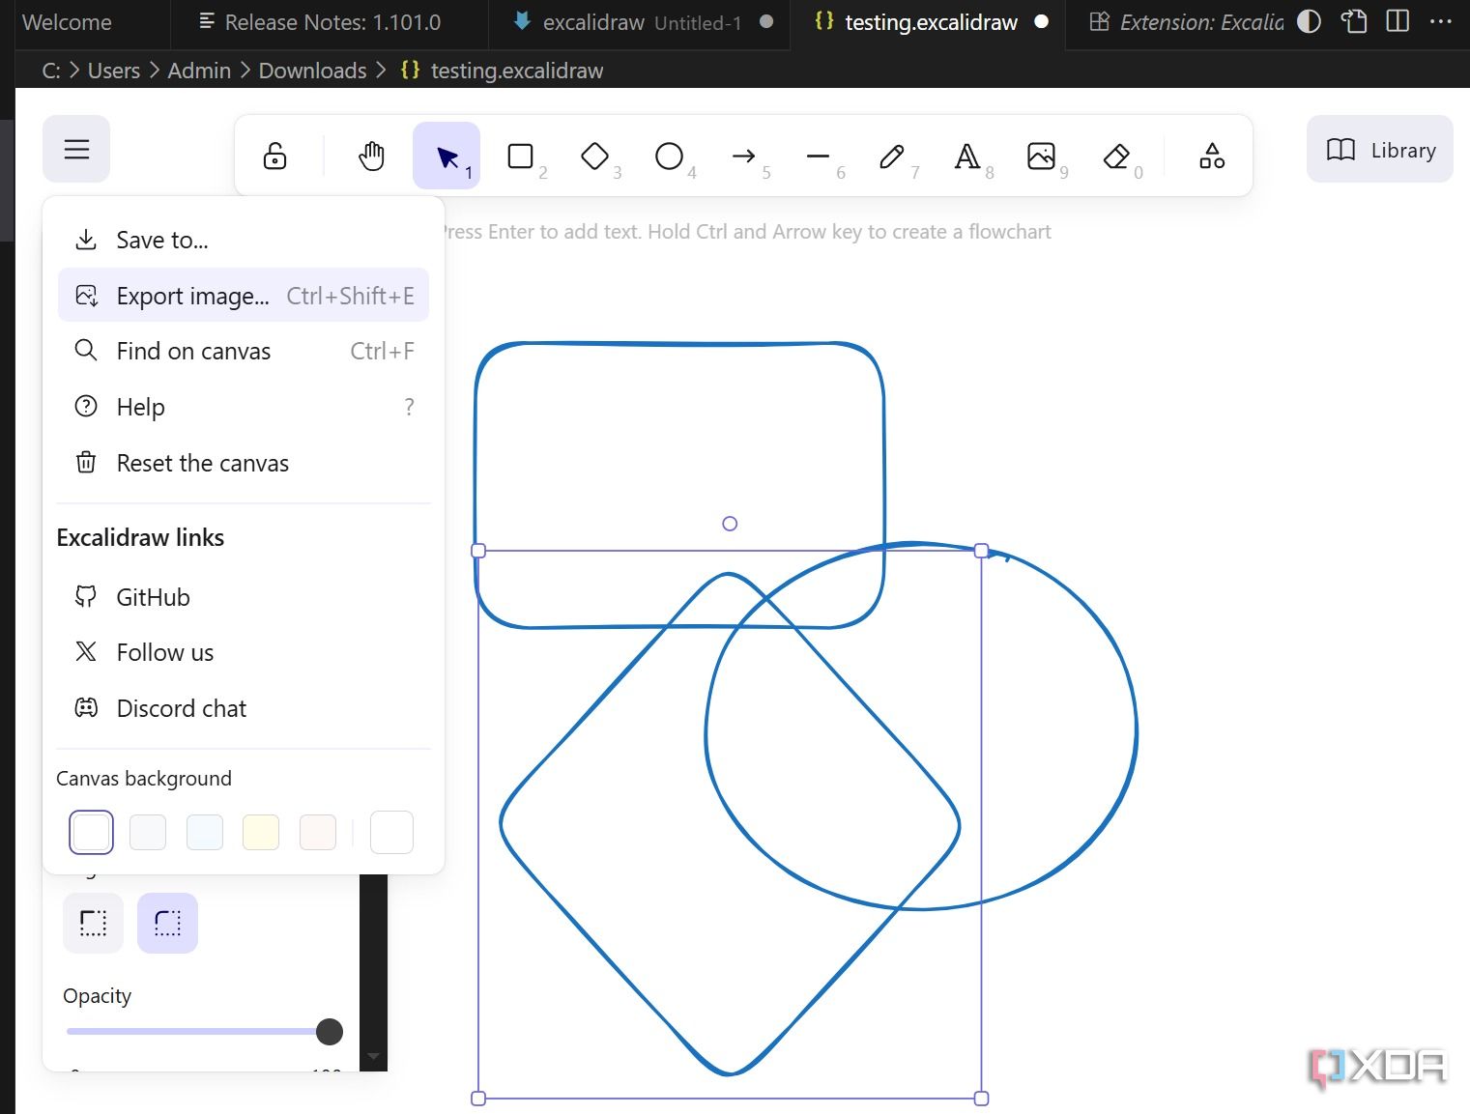Select the light blue canvas background swatch
Screen dimensions: 1470x1114
pyautogui.click(x=205, y=832)
